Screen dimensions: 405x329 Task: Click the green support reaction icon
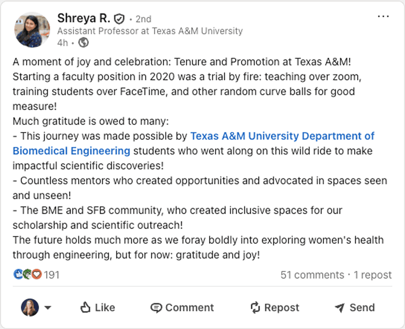(27, 274)
